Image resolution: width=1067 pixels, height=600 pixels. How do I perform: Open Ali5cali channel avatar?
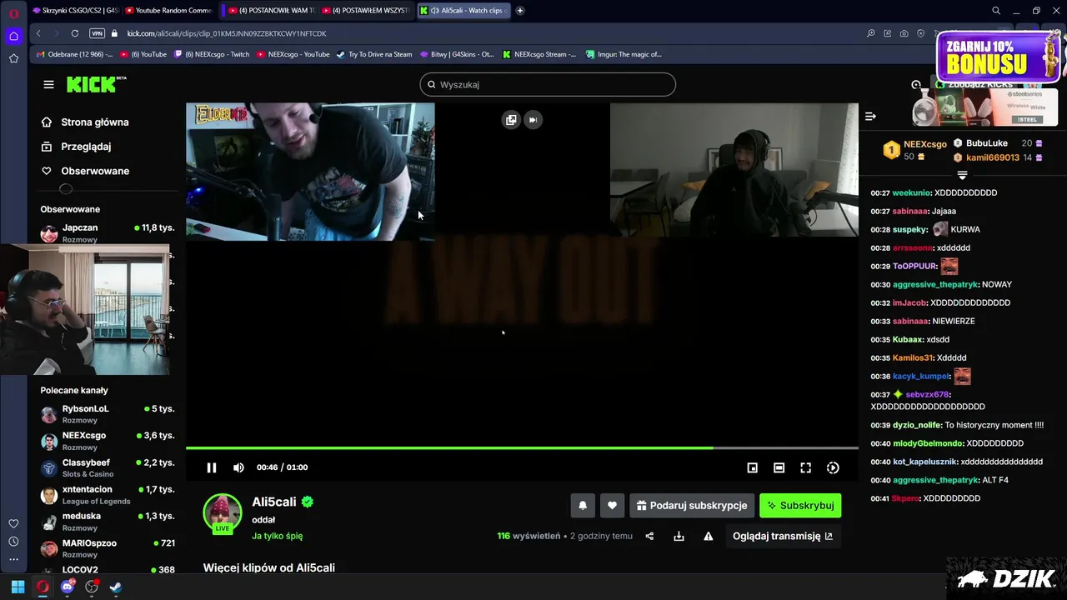[x=223, y=512]
